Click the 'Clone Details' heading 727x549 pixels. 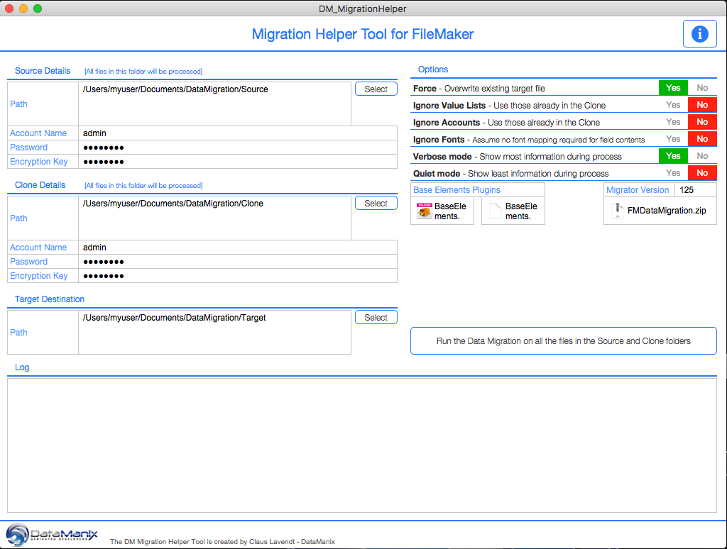coord(40,185)
